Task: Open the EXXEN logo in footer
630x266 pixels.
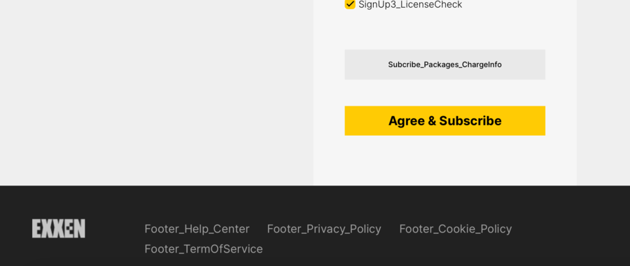Action: 59,229
